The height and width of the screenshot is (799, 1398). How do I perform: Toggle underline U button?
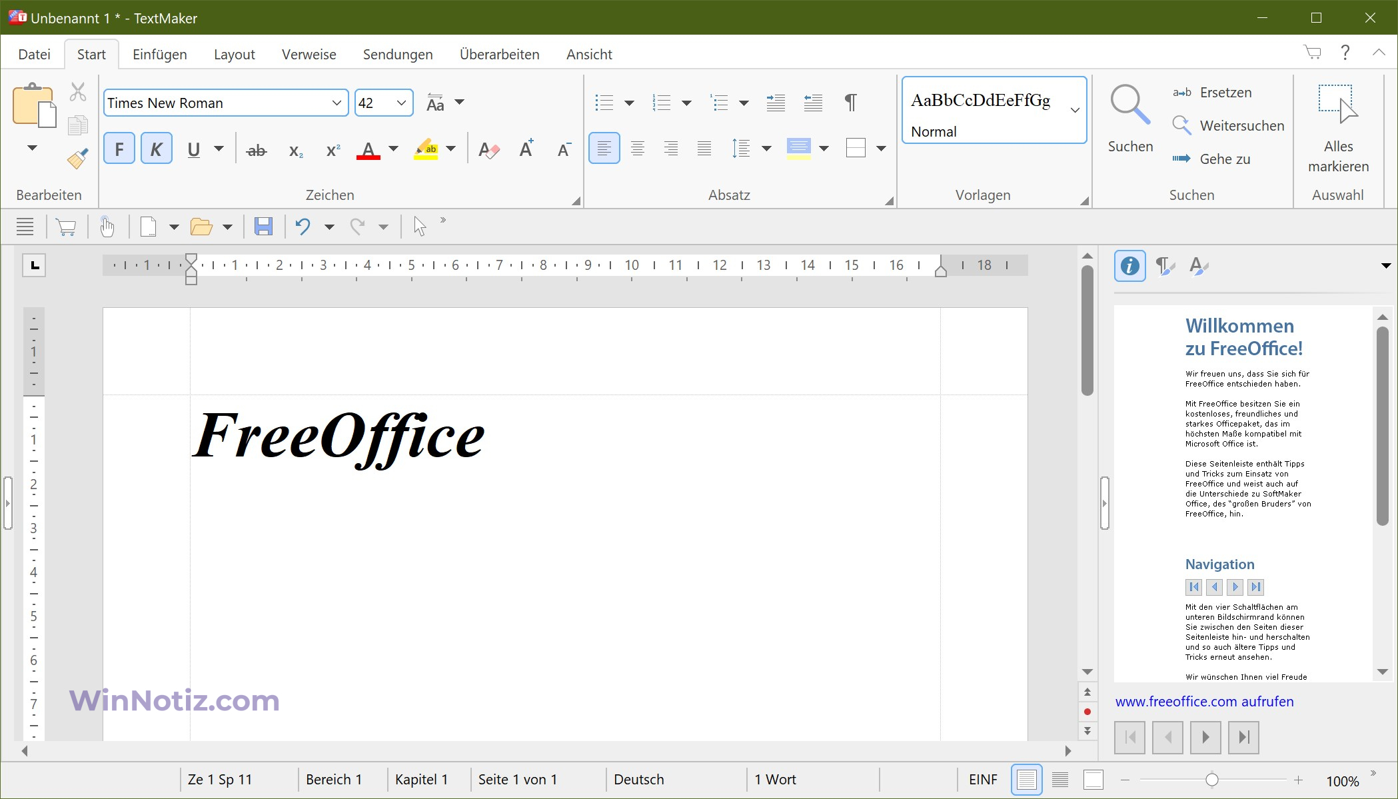[194, 149]
